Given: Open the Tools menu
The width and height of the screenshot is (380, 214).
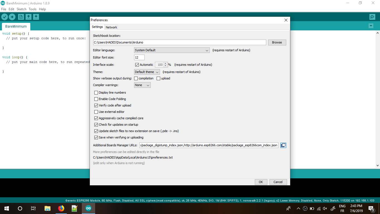Looking at the screenshot, I should (32, 9).
